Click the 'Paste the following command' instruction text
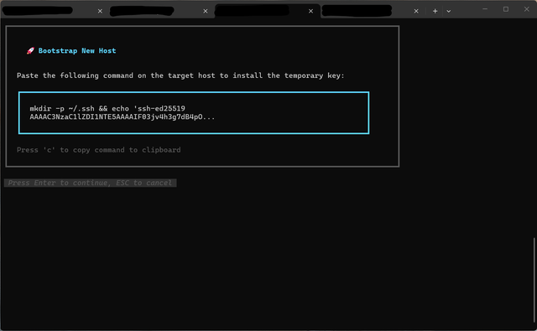 (180, 75)
